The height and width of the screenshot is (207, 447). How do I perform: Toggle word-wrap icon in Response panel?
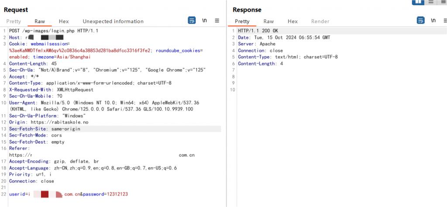(420, 21)
